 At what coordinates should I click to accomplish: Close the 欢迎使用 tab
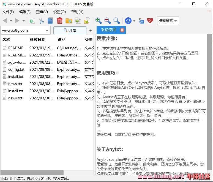(x=122, y=30)
